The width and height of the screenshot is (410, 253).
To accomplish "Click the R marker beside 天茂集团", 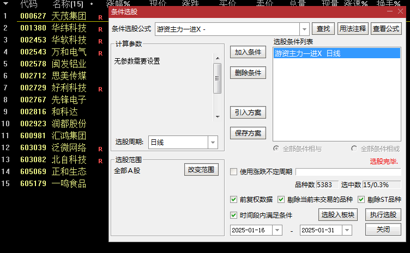I will (100, 17).
